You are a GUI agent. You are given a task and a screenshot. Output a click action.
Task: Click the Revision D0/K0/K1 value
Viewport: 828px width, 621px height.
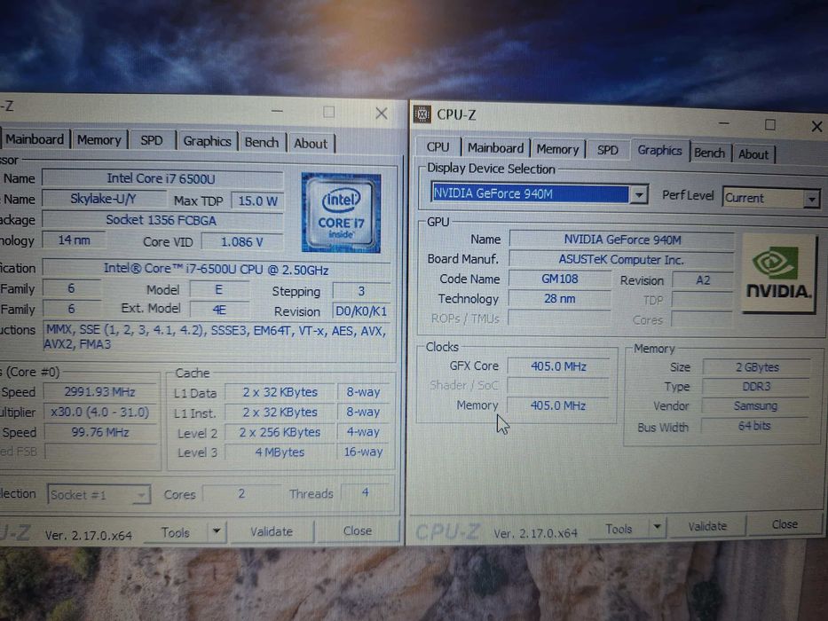coord(361,311)
